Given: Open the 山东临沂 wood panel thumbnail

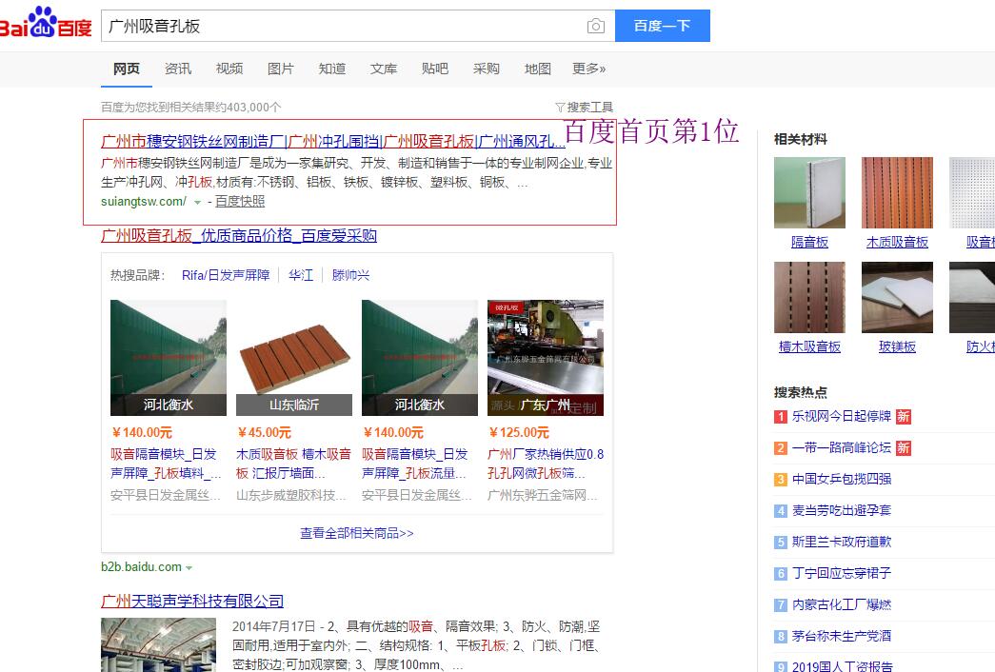Looking at the screenshot, I should pyautogui.click(x=294, y=358).
